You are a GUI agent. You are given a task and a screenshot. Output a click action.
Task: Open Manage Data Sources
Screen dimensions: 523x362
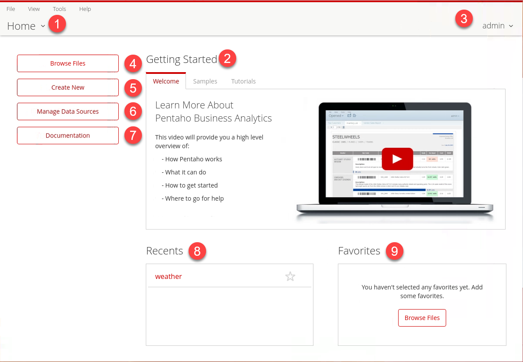click(68, 111)
